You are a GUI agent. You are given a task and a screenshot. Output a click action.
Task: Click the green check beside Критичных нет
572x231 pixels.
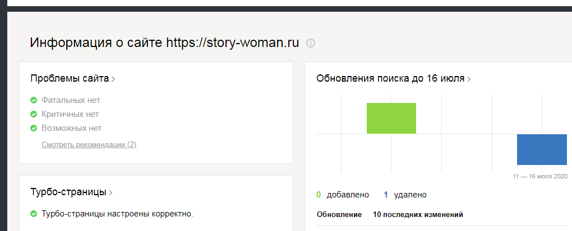click(x=34, y=114)
